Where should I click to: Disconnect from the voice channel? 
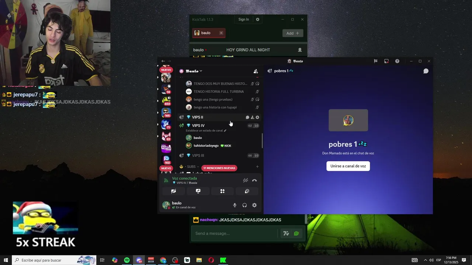(x=254, y=180)
